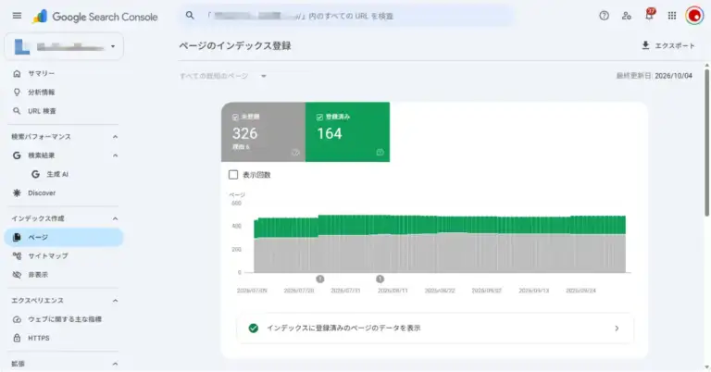Collapse the インデックス作成 section
Screen dimensions: 711x372
[115, 218]
